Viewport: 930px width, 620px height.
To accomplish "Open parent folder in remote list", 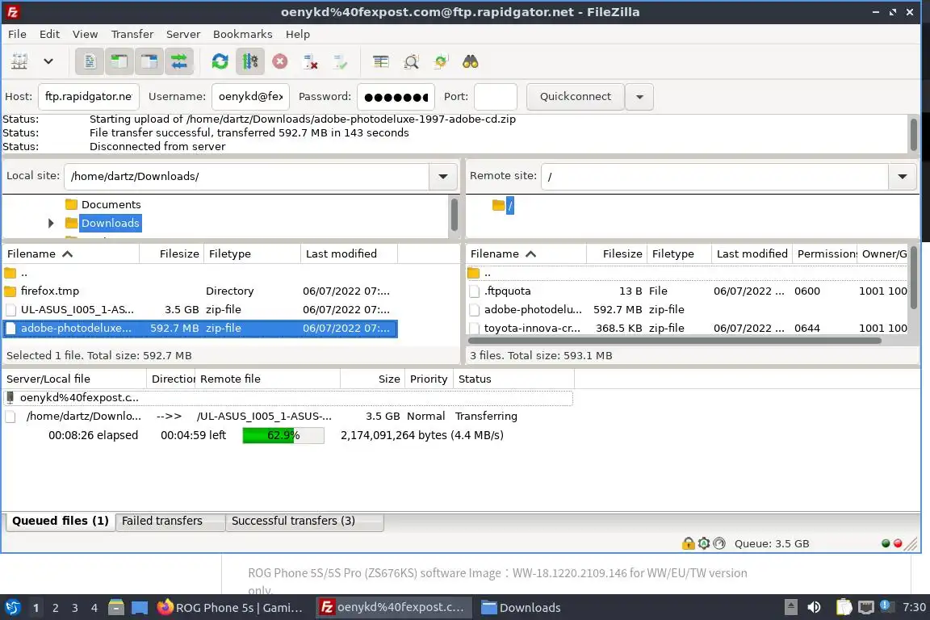I will [687, 274].
